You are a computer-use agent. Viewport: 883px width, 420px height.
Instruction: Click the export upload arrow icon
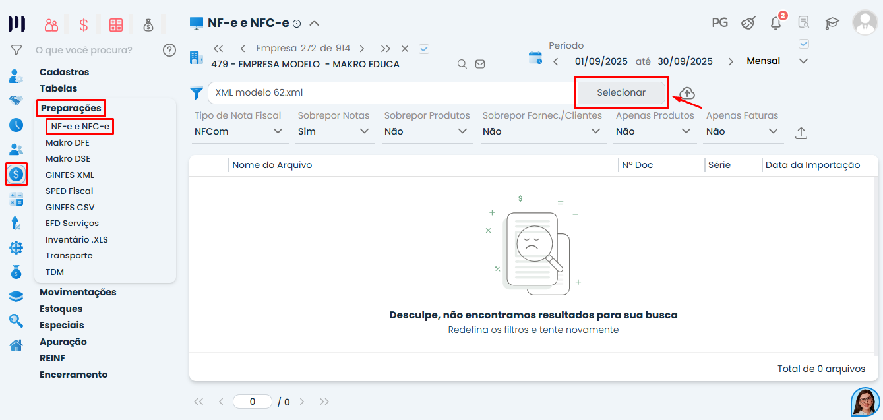tap(801, 133)
